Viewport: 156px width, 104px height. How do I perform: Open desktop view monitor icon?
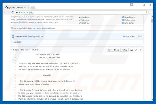click(131, 50)
